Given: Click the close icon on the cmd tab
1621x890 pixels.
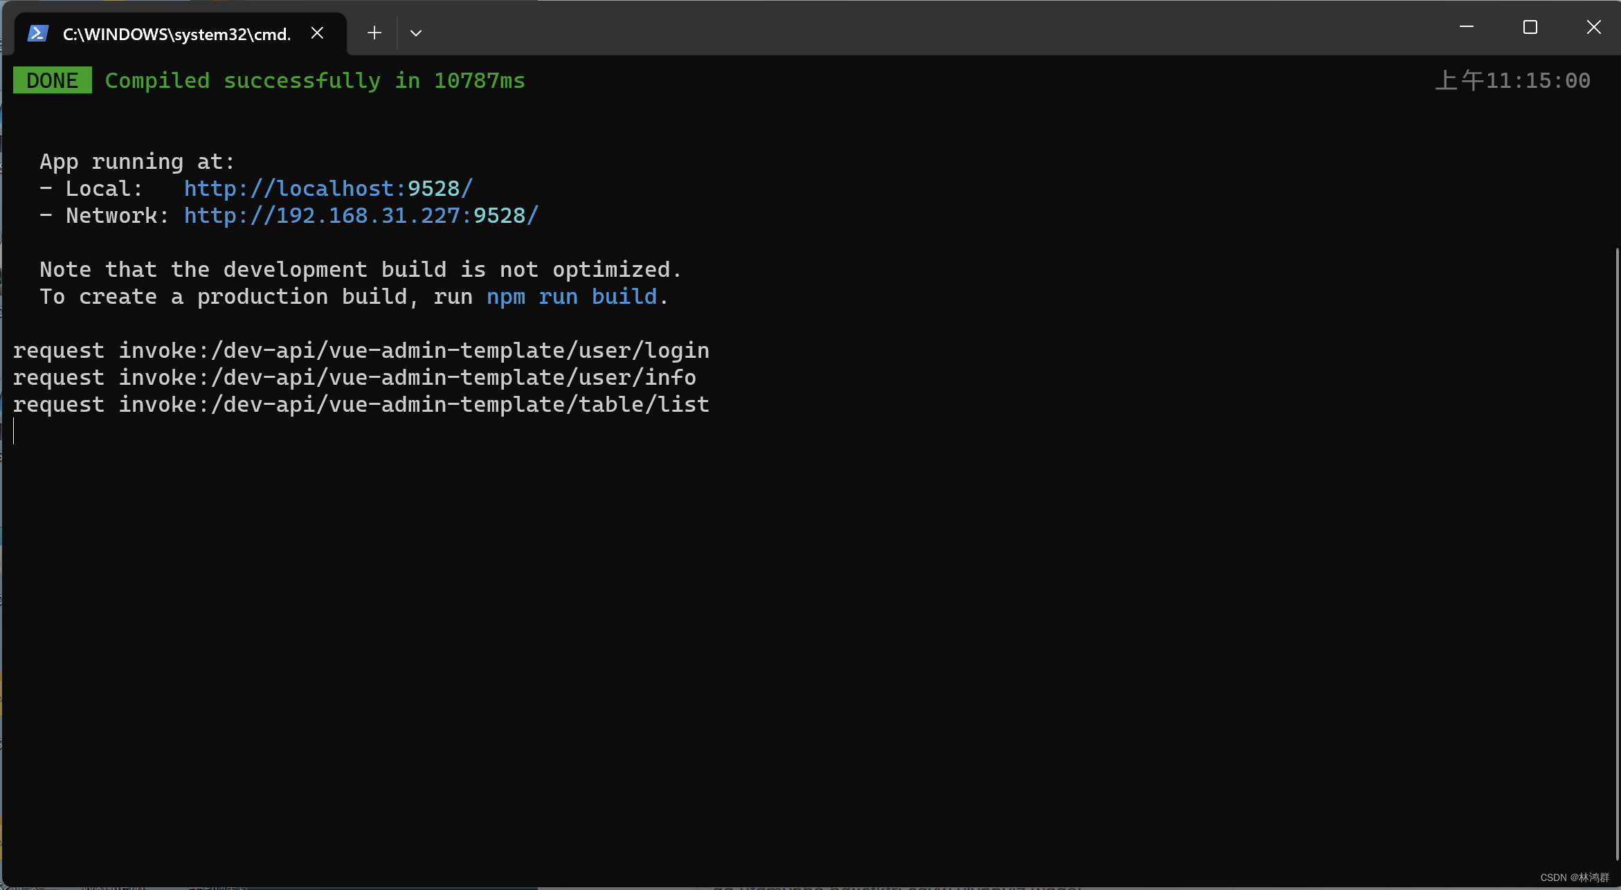Looking at the screenshot, I should click(x=317, y=32).
